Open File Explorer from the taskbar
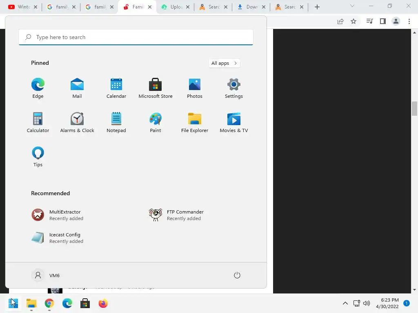 point(31,303)
